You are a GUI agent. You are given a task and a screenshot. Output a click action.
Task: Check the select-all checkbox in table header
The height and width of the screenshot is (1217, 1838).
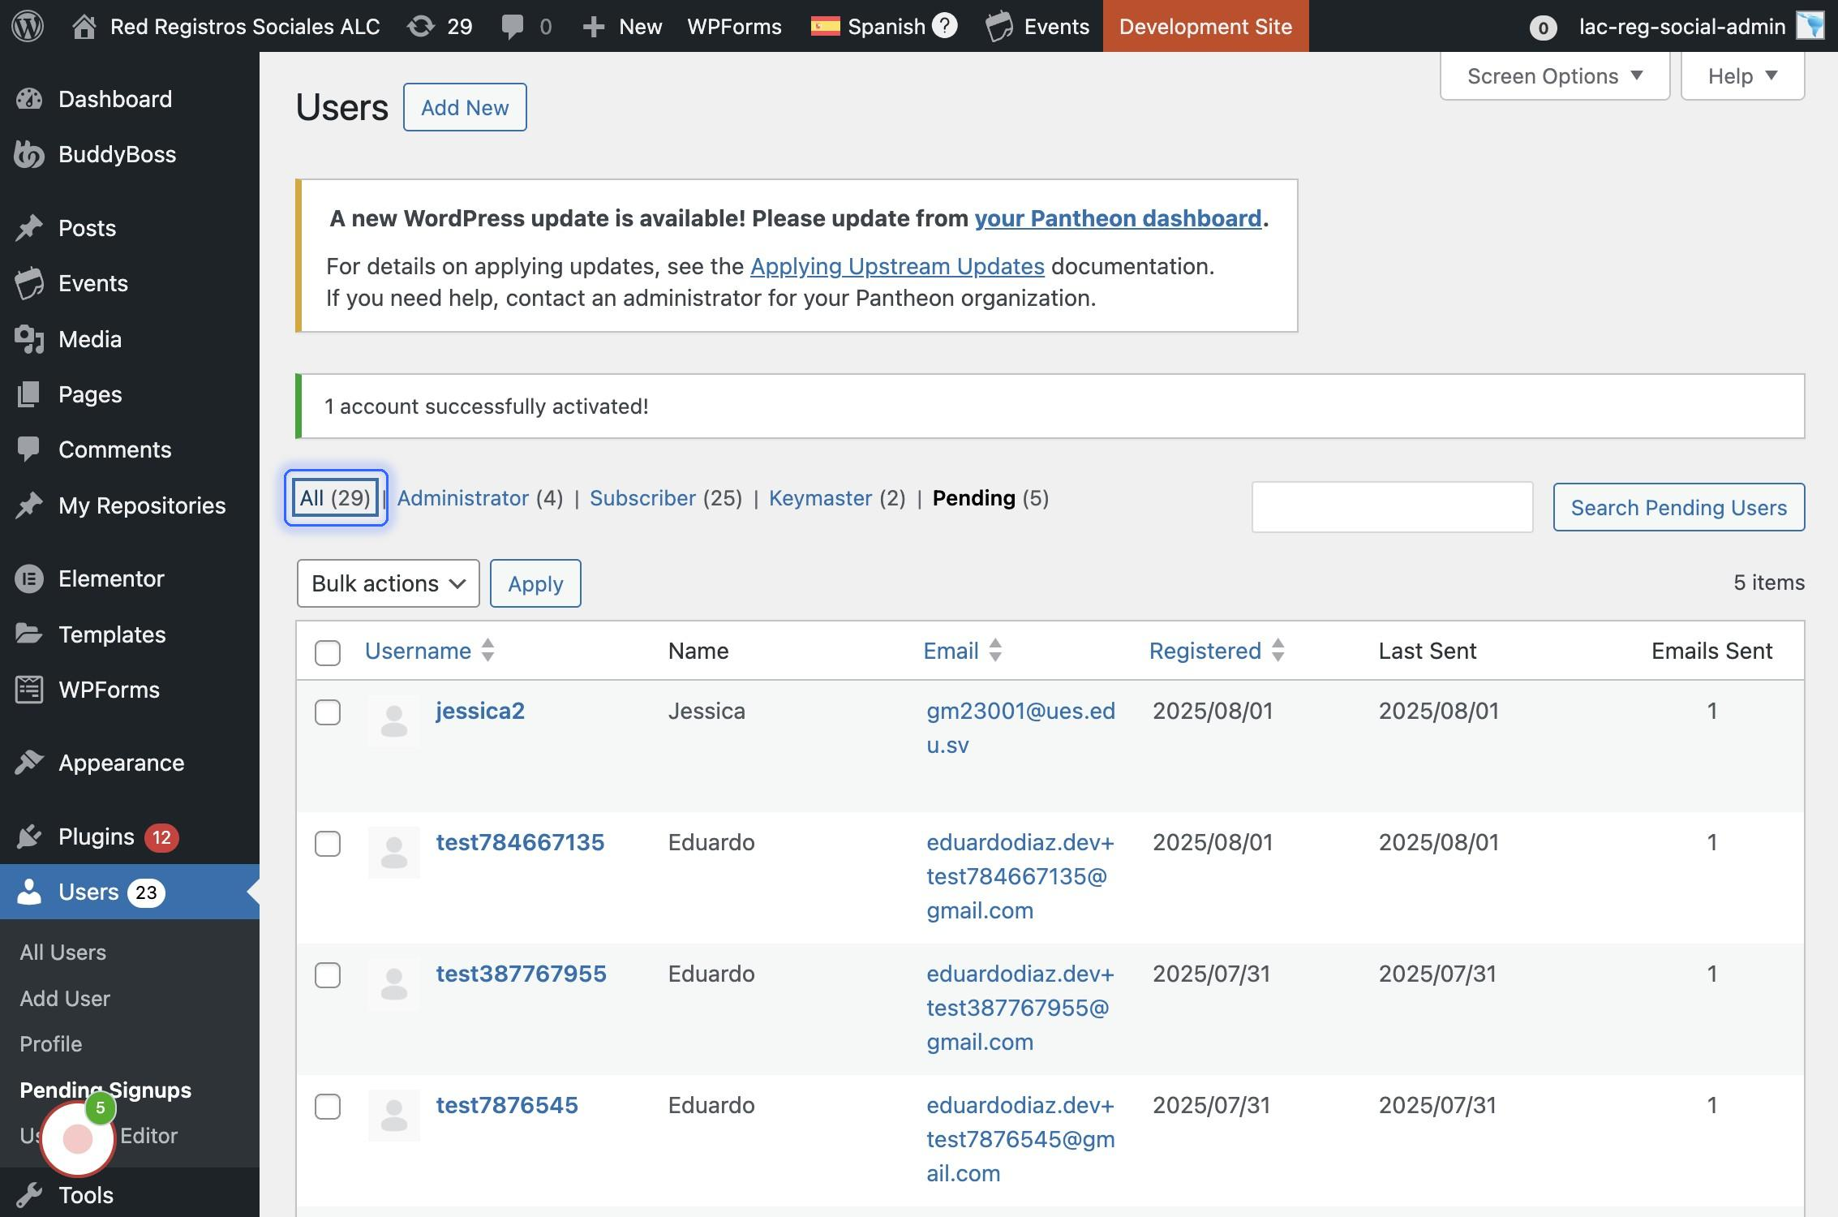328,652
